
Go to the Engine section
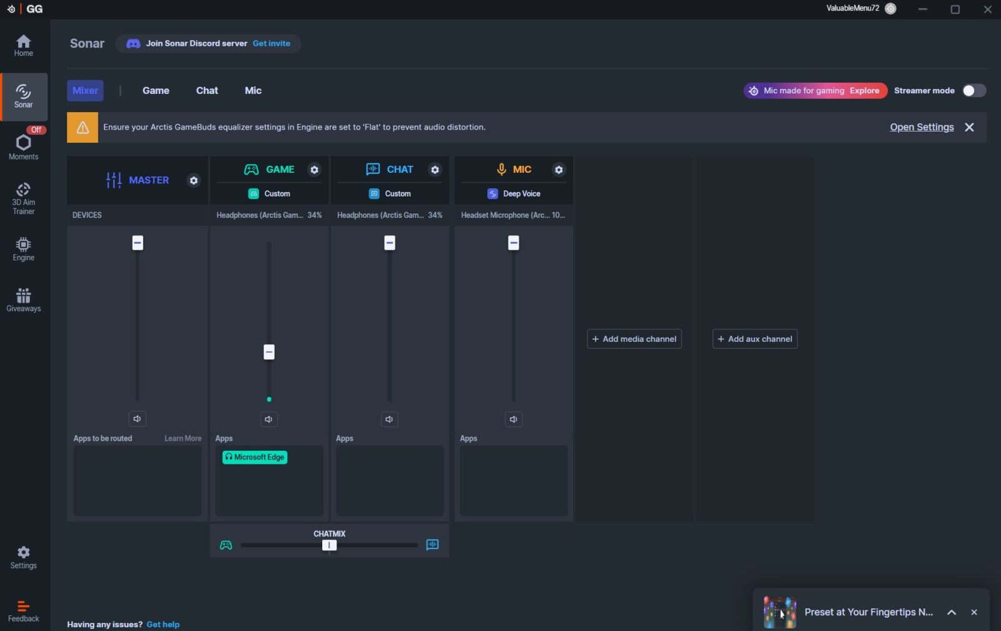click(x=23, y=249)
